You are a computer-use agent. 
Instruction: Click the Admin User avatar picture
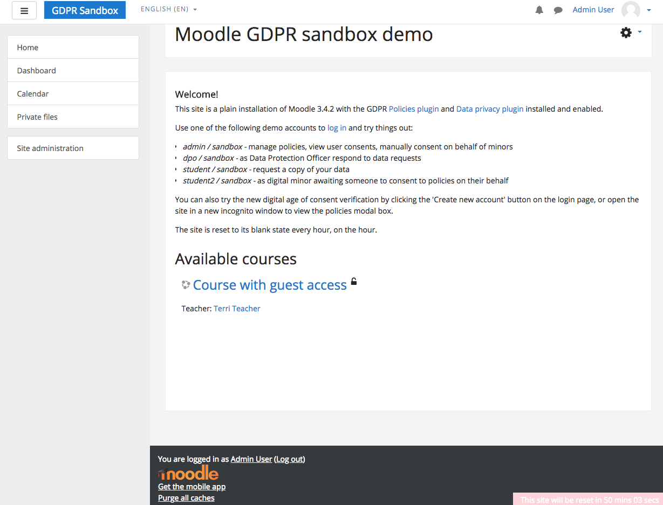click(631, 10)
